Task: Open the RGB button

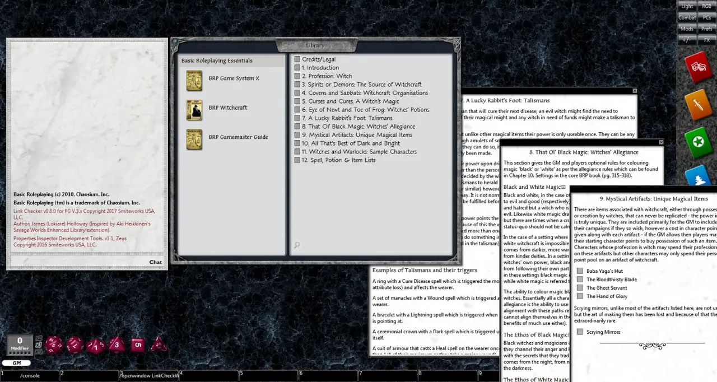Action: pos(706,6)
